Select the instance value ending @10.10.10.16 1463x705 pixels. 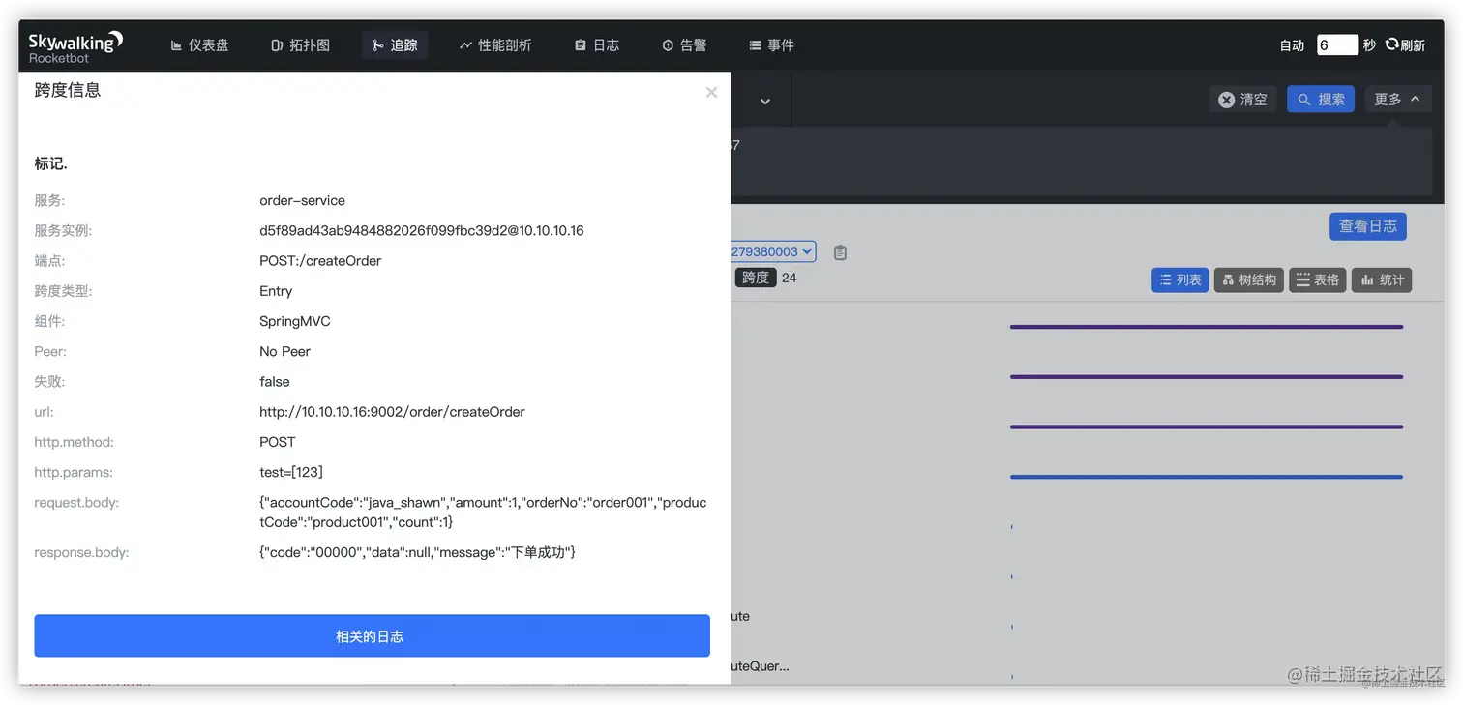(x=422, y=231)
